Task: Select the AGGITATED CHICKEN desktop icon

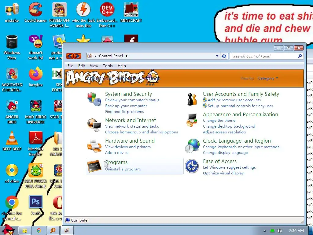Action: point(12,74)
